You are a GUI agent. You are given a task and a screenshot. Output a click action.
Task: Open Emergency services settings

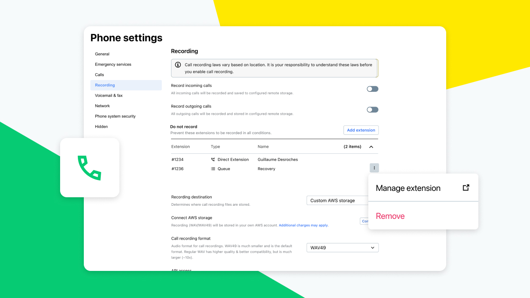coord(113,64)
